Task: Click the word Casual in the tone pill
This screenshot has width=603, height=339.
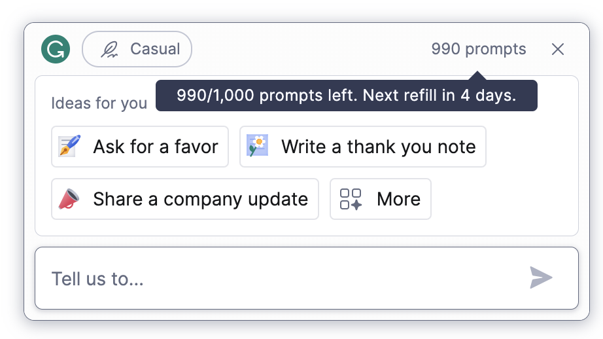Action: pos(155,49)
